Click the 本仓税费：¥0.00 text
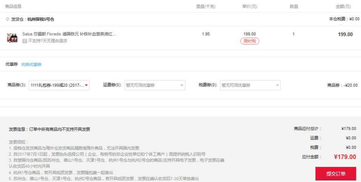This screenshot has width=361, height=182. tap(344, 19)
